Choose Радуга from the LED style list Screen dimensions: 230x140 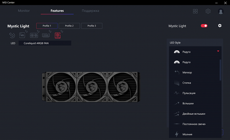(194, 62)
